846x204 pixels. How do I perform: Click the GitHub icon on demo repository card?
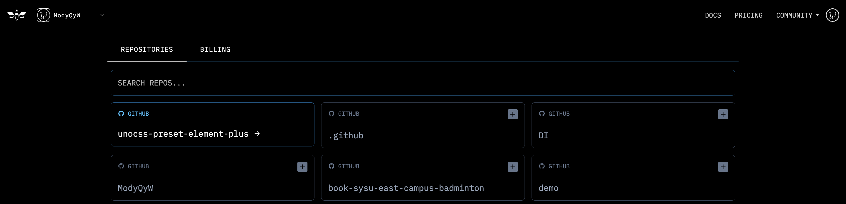pyautogui.click(x=541, y=166)
